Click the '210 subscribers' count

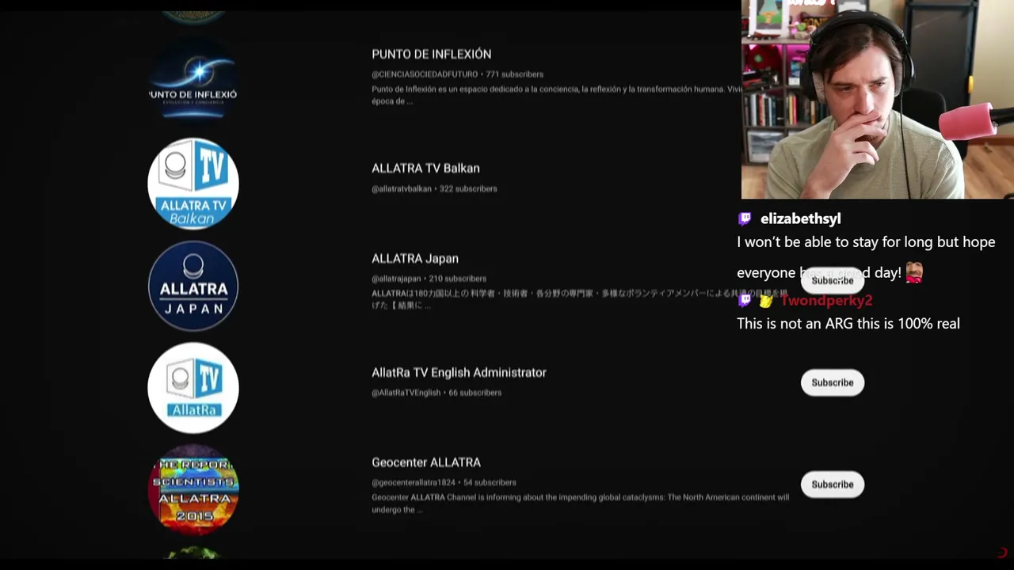tap(458, 279)
